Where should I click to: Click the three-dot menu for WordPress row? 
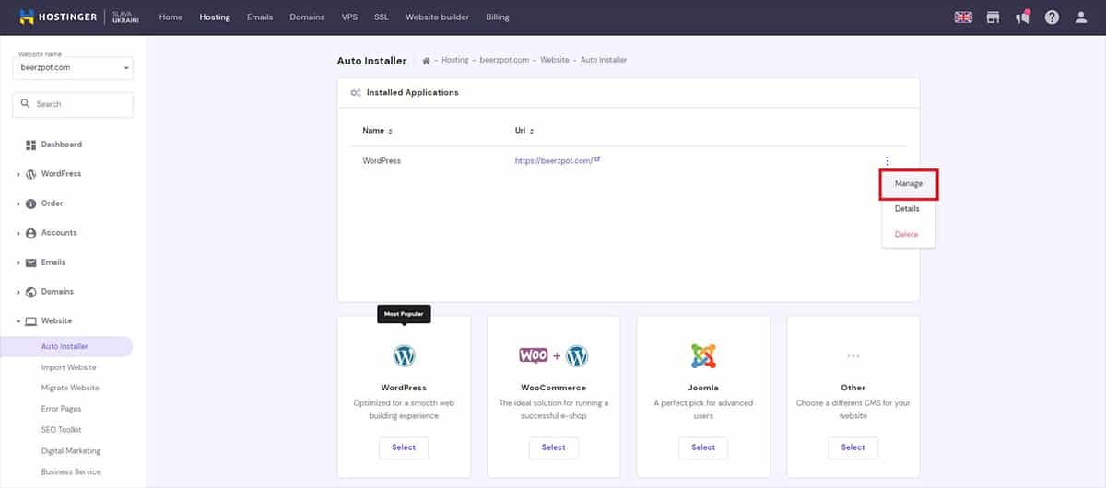(887, 161)
